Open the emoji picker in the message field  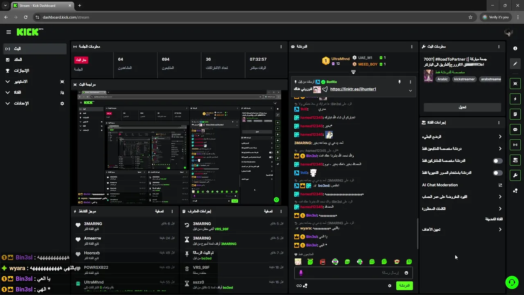point(407,273)
